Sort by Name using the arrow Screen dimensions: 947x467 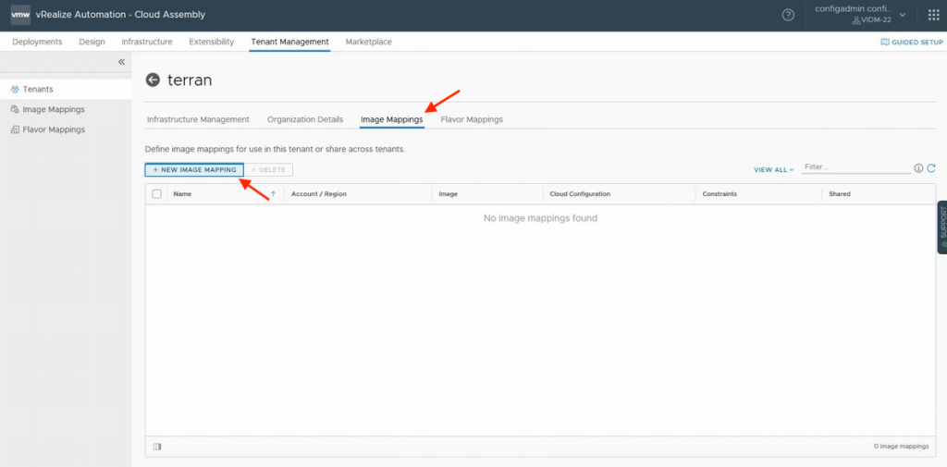273,194
